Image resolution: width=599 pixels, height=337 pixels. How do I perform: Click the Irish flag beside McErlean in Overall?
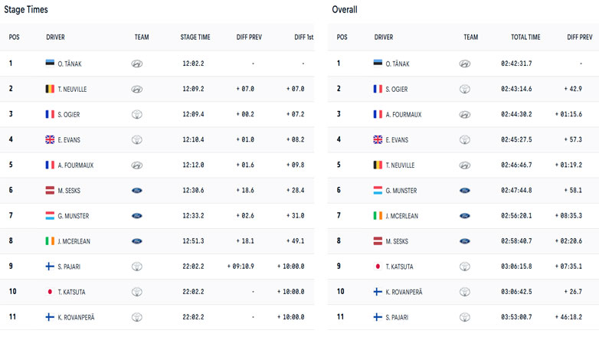(378, 215)
